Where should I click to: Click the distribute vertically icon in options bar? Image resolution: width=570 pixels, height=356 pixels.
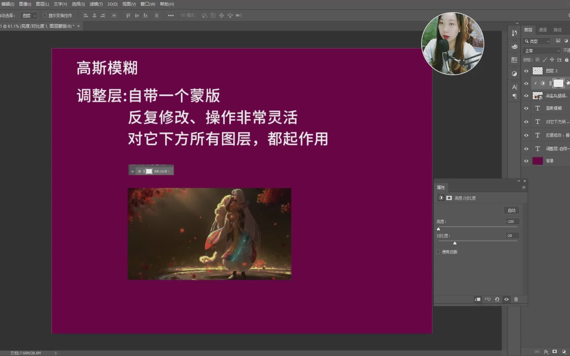(114, 15)
